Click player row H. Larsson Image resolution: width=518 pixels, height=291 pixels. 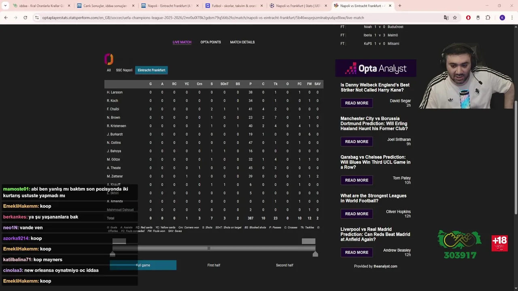click(x=213, y=92)
